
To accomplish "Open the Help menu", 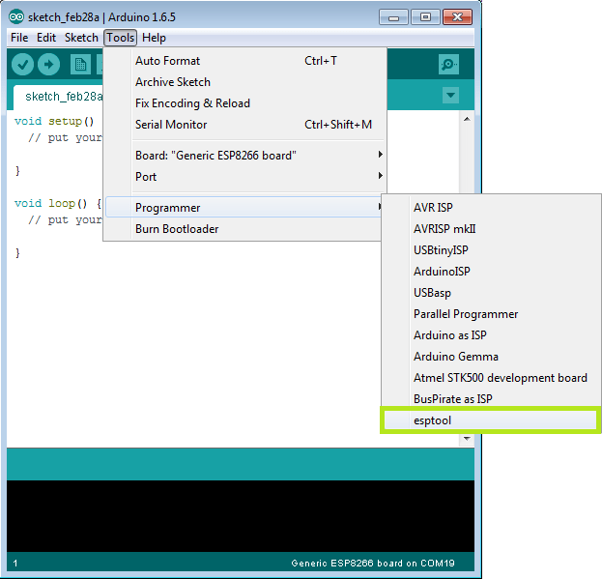I will pos(154,38).
